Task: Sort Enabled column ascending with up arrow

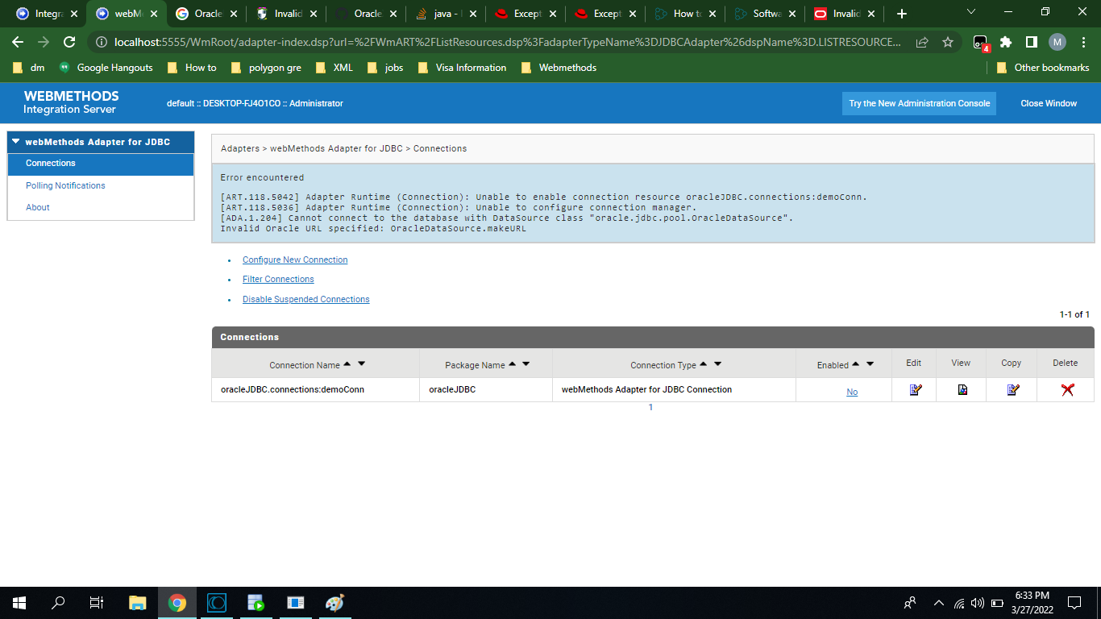Action: (x=856, y=364)
